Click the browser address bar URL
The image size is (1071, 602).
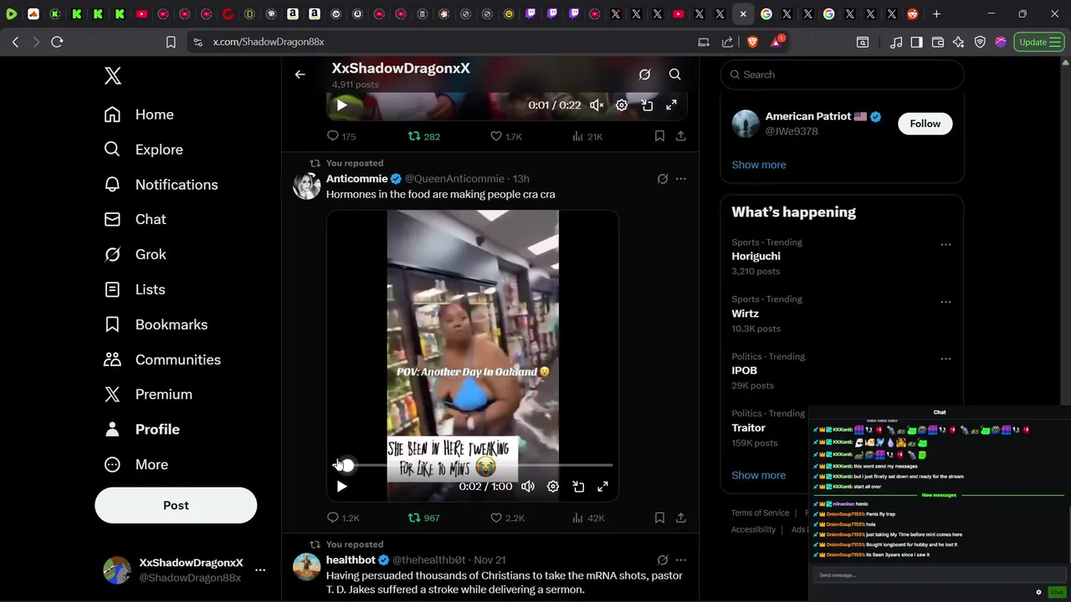[269, 42]
